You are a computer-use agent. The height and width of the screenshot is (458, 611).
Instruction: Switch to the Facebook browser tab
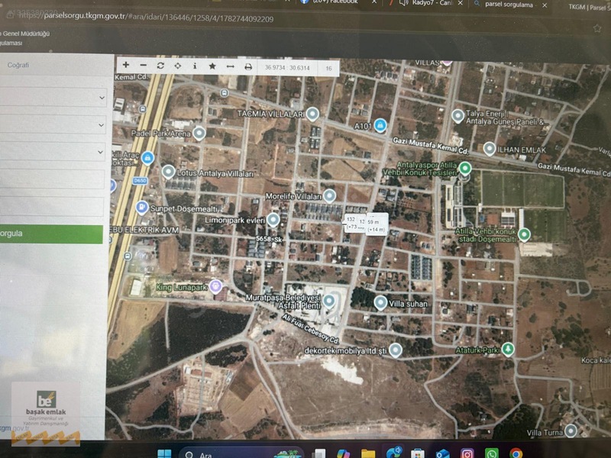point(336,2)
